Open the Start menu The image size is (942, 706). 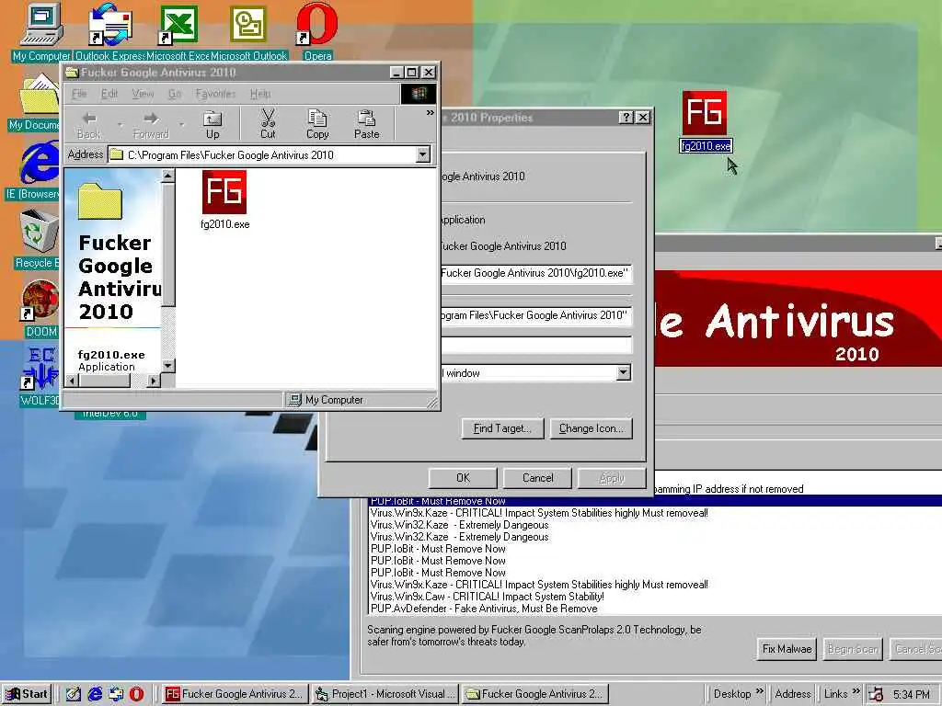coord(27,694)
